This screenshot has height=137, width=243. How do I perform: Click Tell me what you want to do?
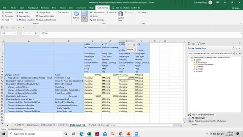(x=128, y=8)
